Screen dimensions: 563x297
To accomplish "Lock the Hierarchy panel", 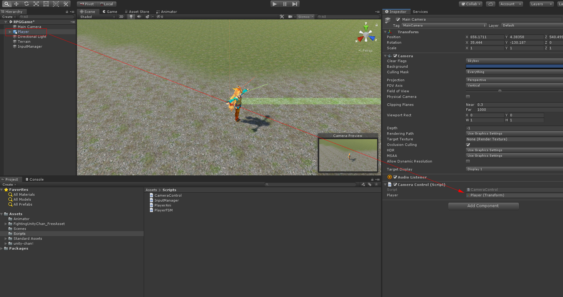I will pyautogui.click(x=67, y=12).
